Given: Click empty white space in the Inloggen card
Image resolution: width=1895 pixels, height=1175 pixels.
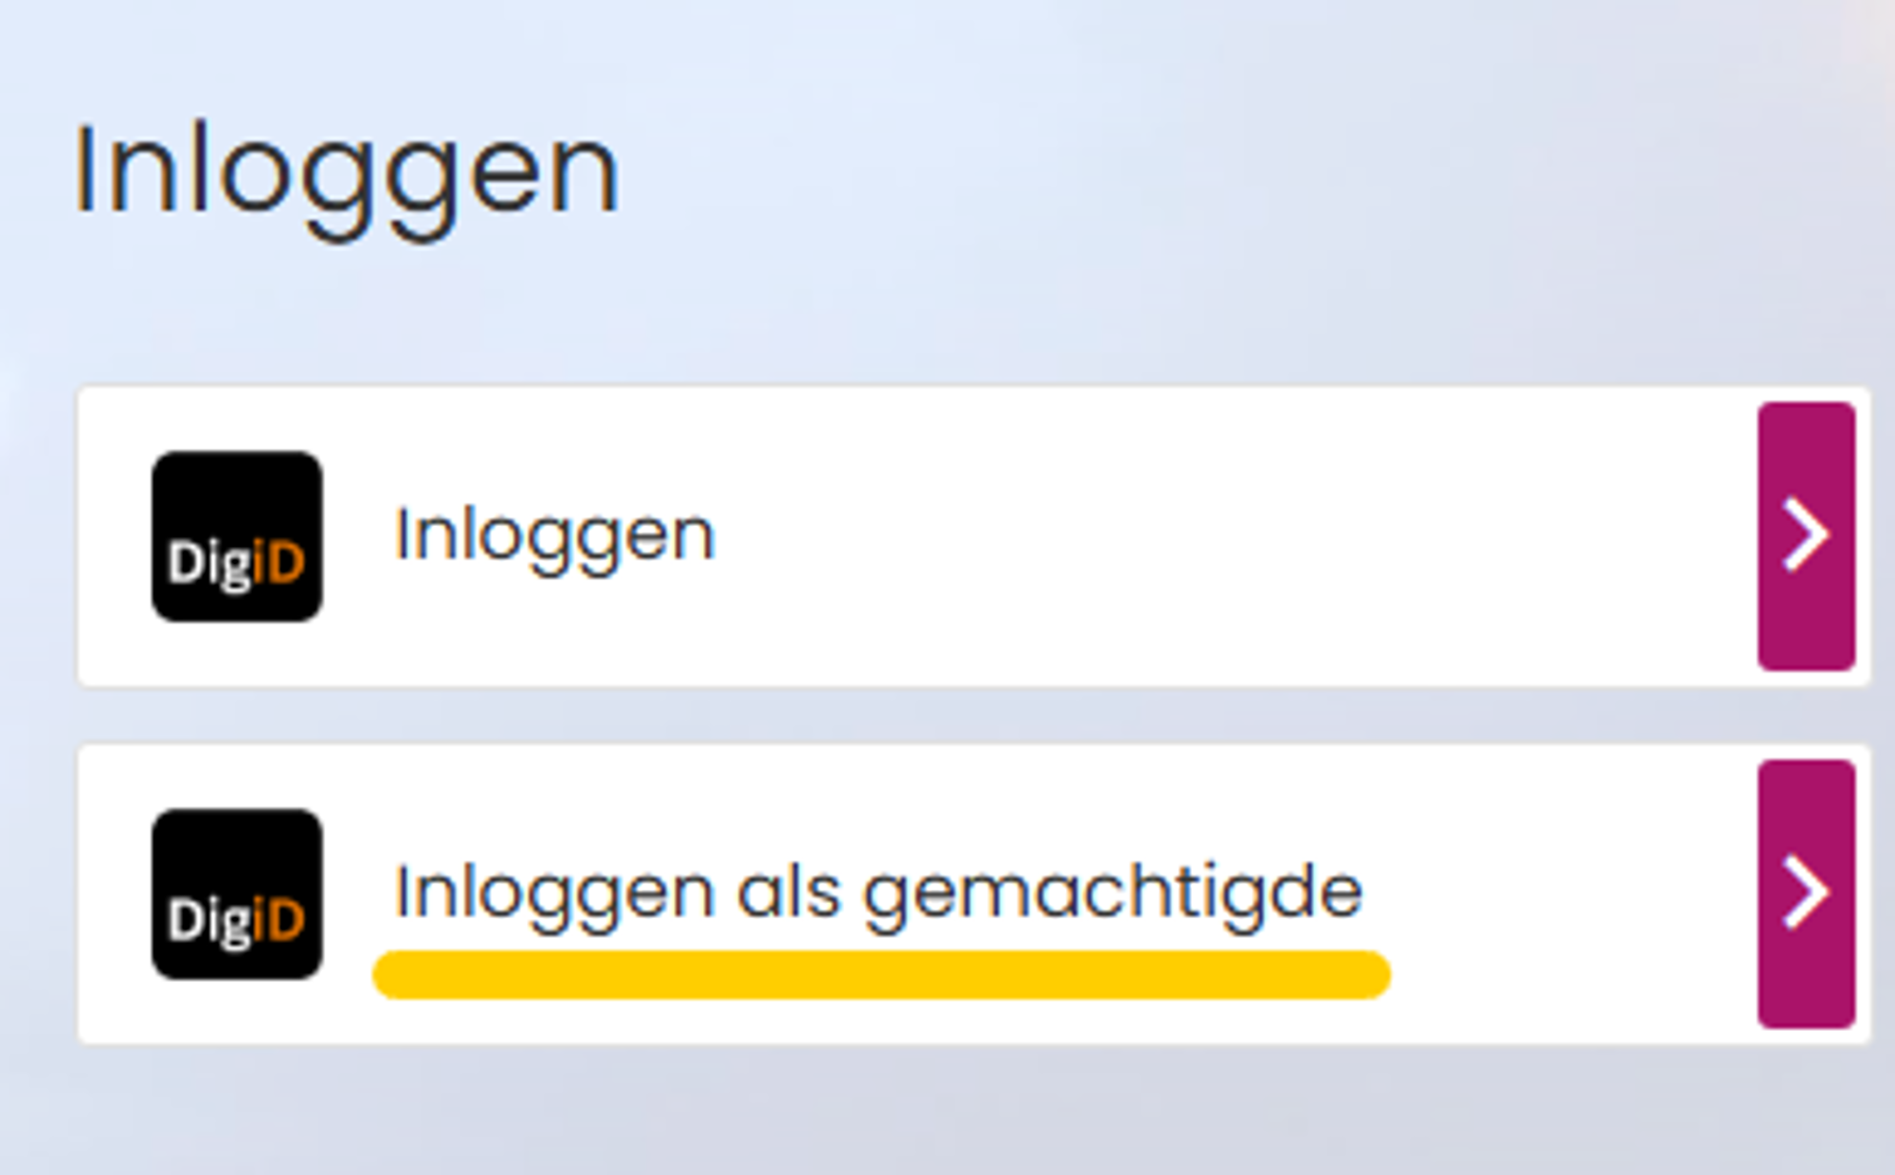Looking at the screenshot, I should click(x=1232, y=536).
